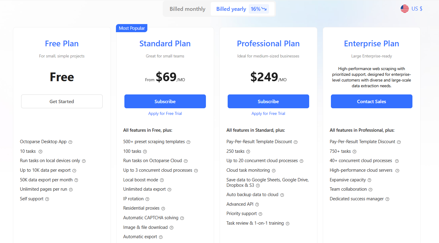
Task: Select the Billed yearly option
Action: coord(231,9)
